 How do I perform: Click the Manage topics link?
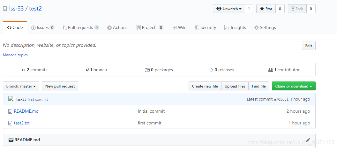[x=15, y=55]
